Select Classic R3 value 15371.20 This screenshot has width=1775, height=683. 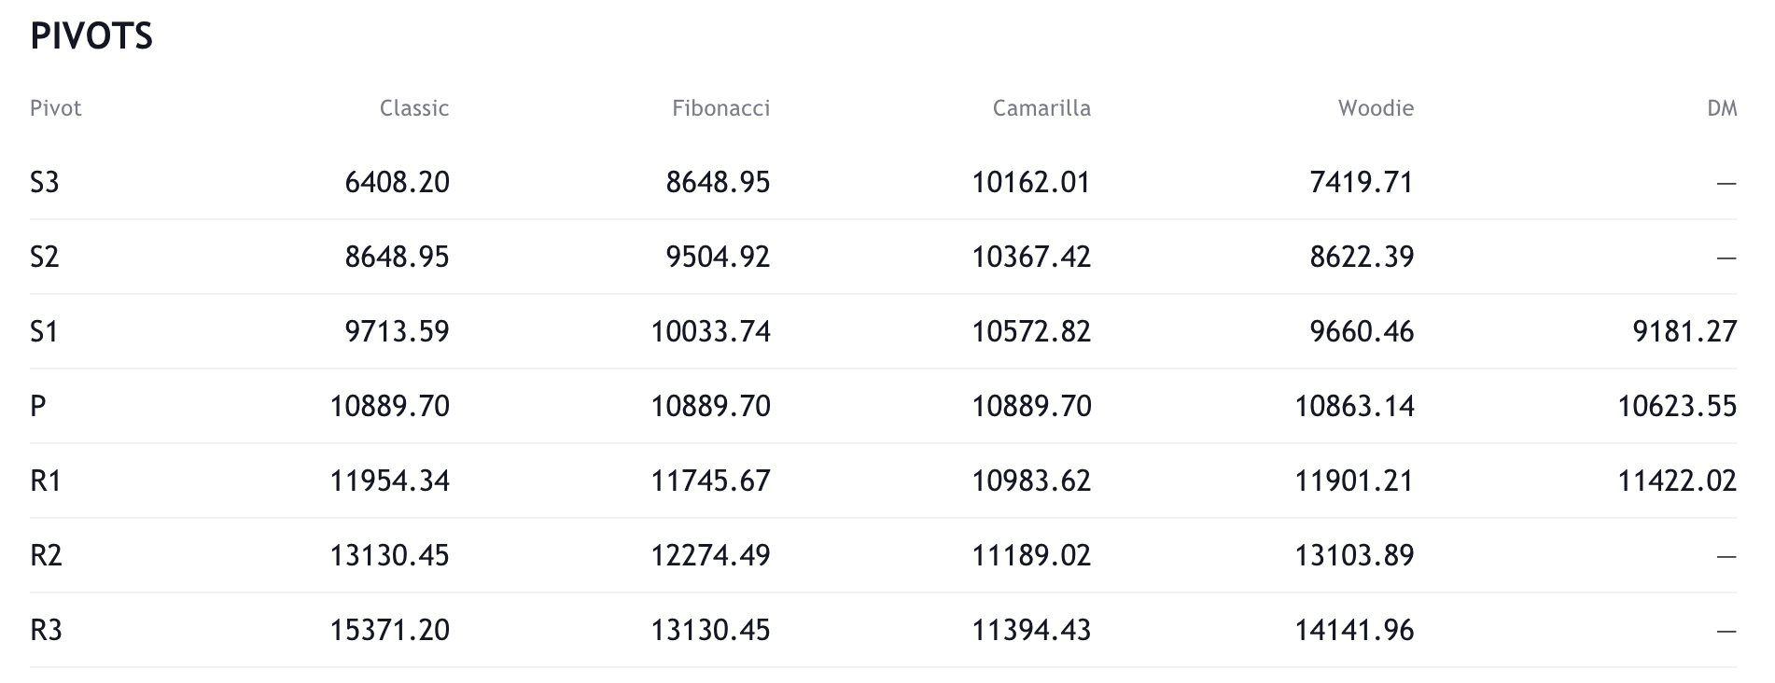point(389,630)
